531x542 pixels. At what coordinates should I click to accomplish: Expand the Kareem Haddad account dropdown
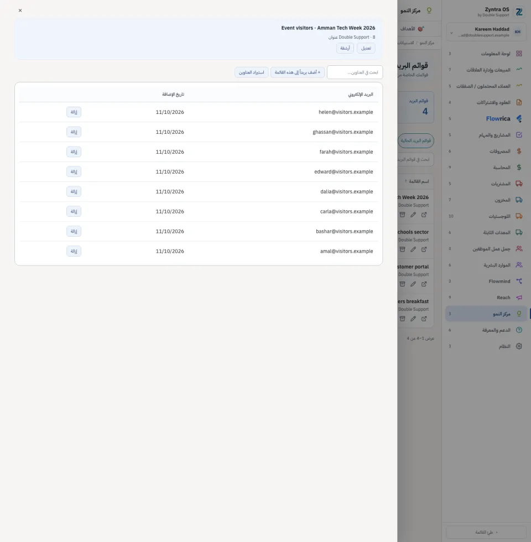pyautogui.click(x=451, y=33)
